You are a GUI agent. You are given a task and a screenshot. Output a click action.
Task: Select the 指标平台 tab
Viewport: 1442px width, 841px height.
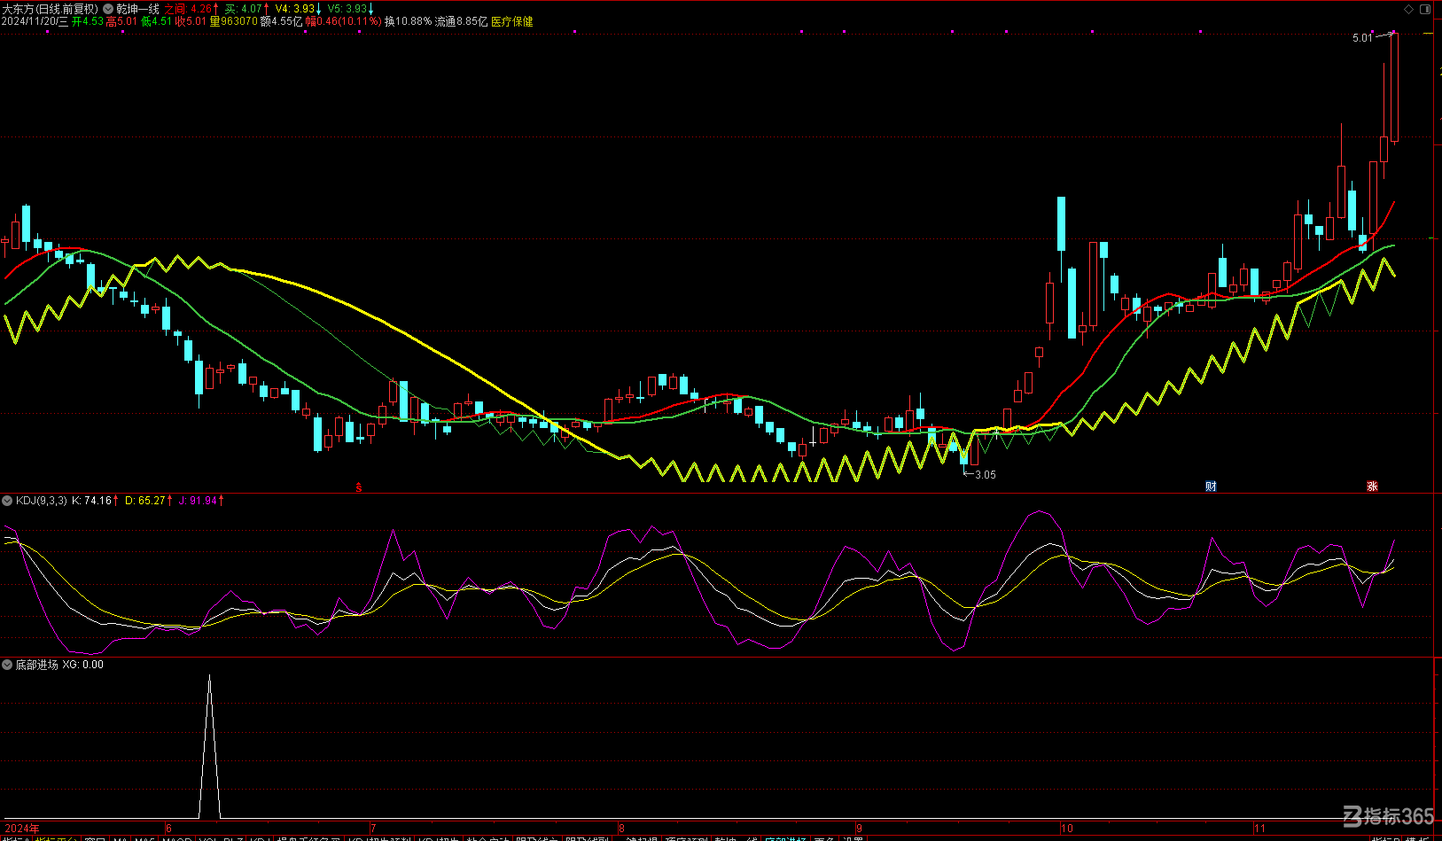click(x=55, y=837)
